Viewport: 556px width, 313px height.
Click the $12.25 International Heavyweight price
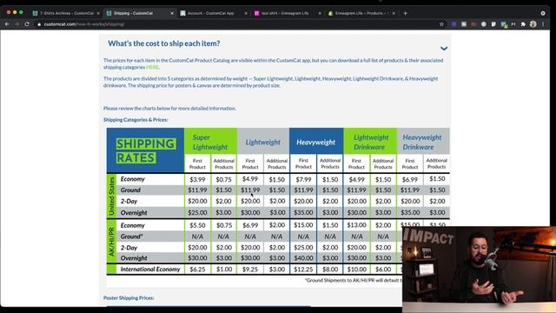point(303,269)
